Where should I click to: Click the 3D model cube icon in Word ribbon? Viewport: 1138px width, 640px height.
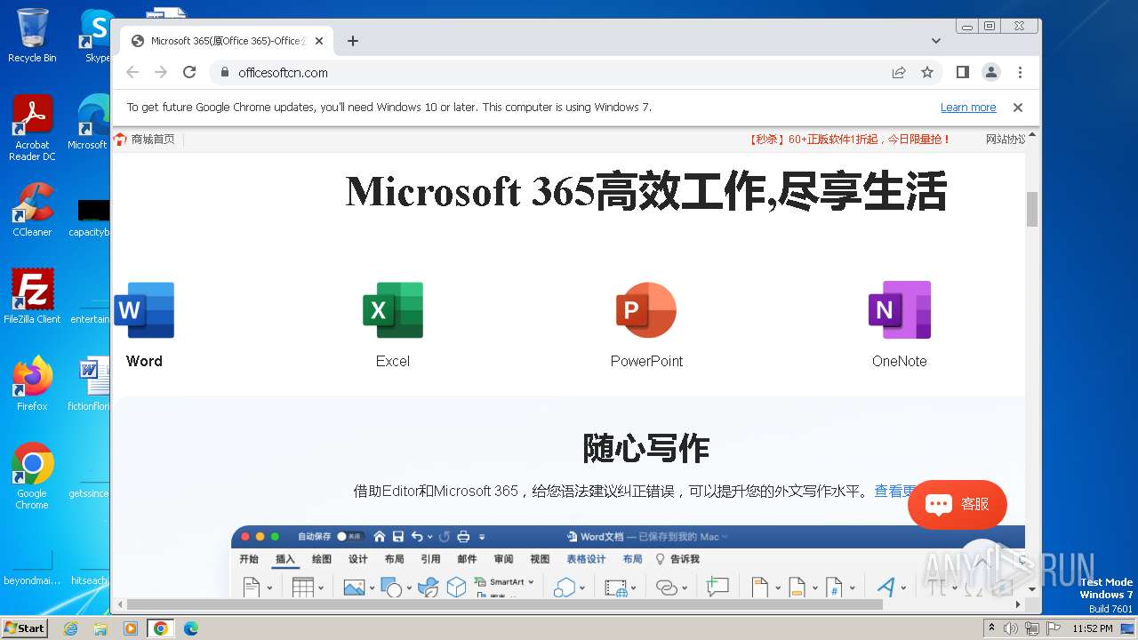pos(456,587)
